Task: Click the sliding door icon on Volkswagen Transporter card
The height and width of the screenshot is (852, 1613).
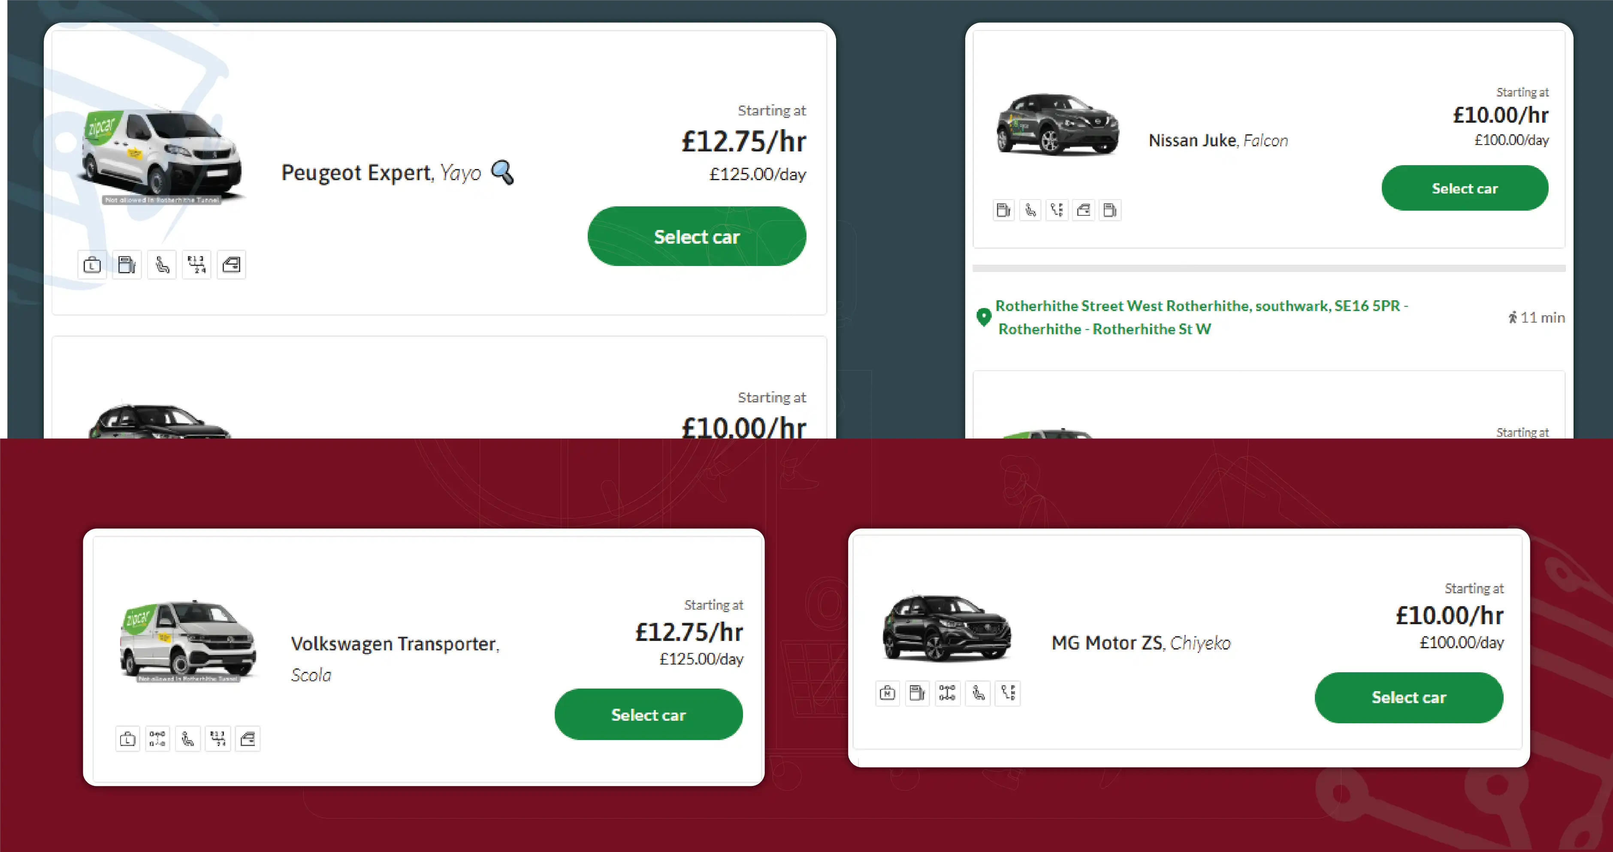Action: [x=248, y=739]
